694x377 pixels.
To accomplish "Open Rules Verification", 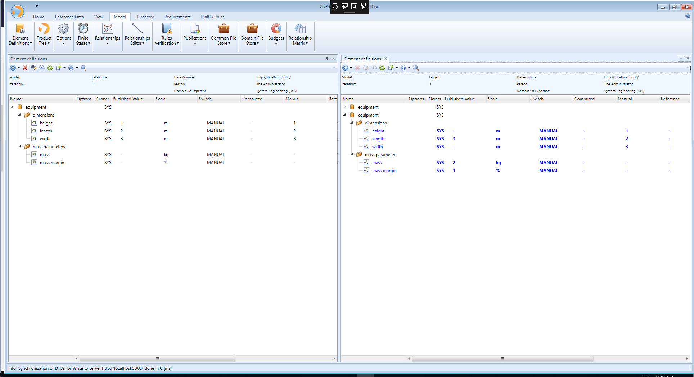I will 166,34.
